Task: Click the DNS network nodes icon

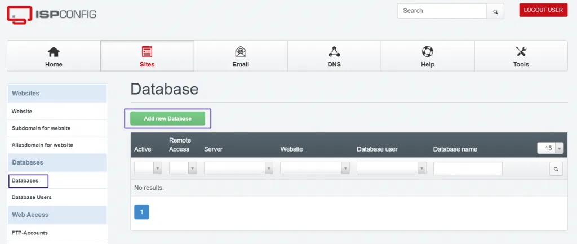Action: pos(334,52)
